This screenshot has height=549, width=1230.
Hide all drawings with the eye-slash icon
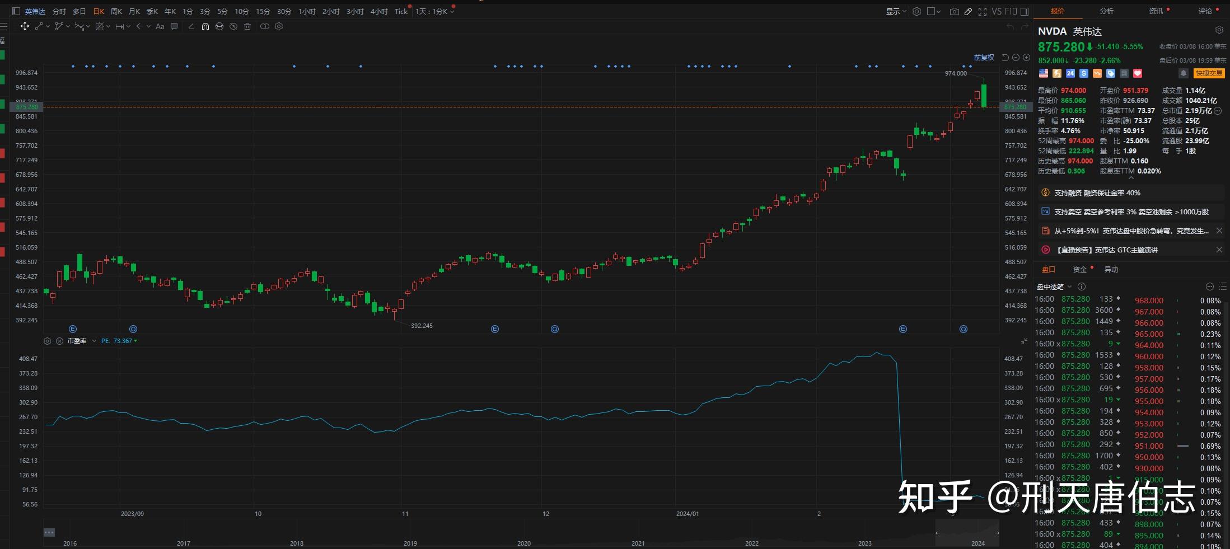tap(233, 26)
